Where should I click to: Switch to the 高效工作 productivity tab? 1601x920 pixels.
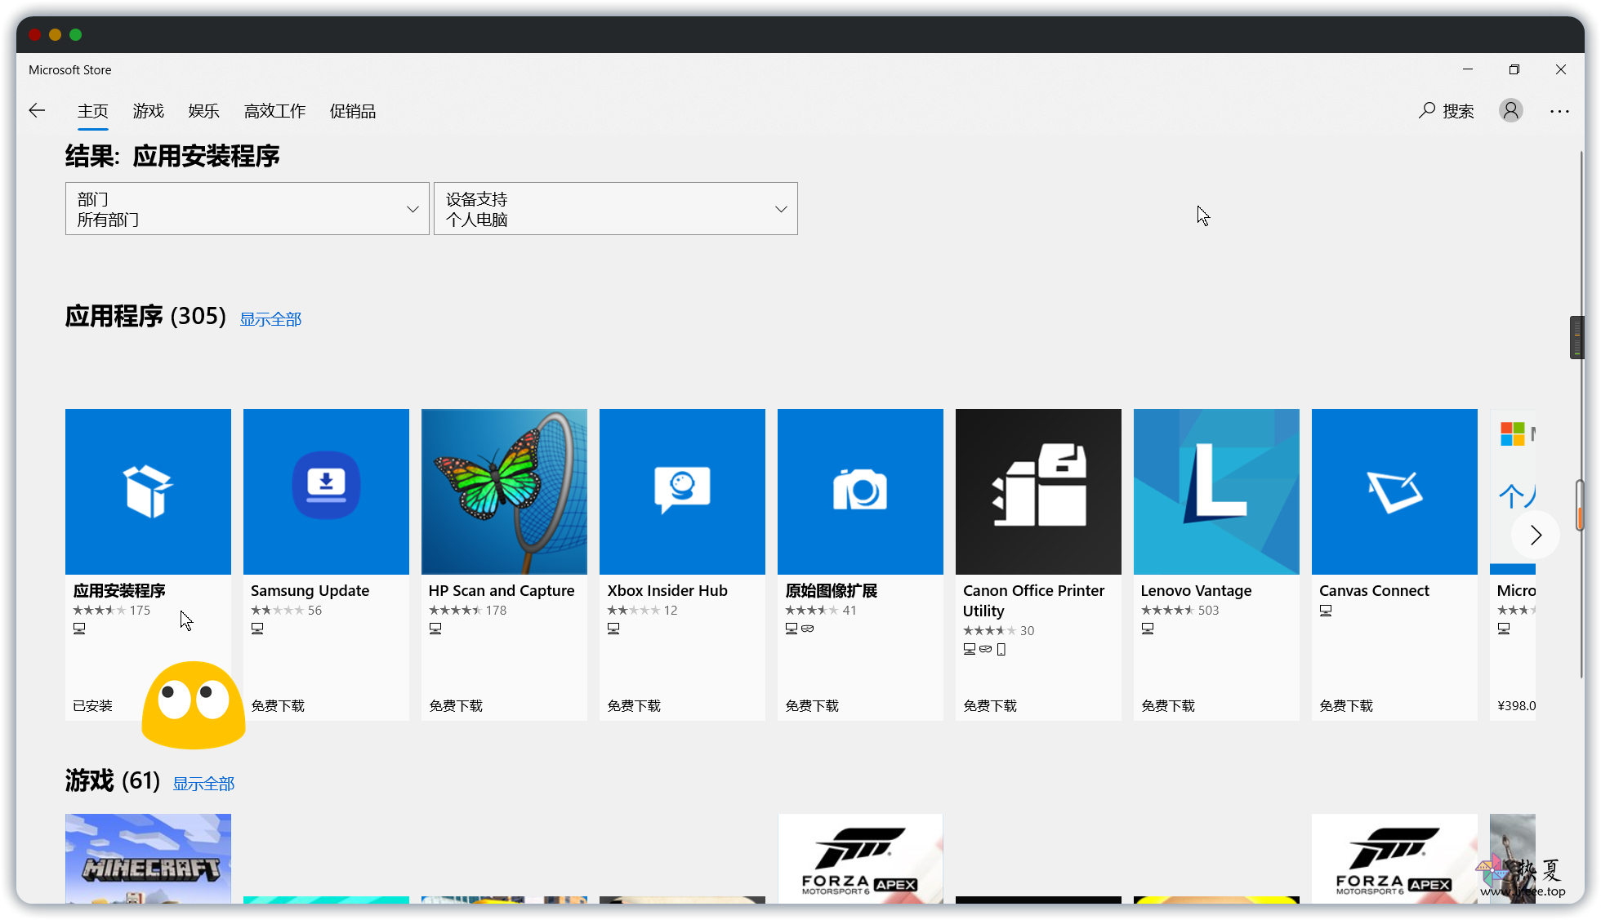pyautogui.click(x=275, y=111)
